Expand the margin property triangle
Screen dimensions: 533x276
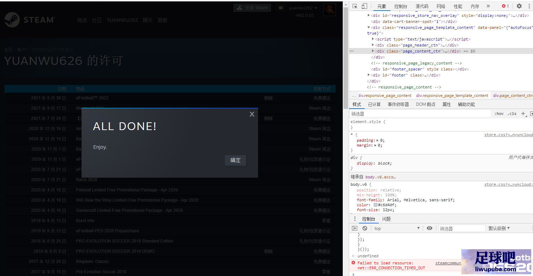click(376, 145)
